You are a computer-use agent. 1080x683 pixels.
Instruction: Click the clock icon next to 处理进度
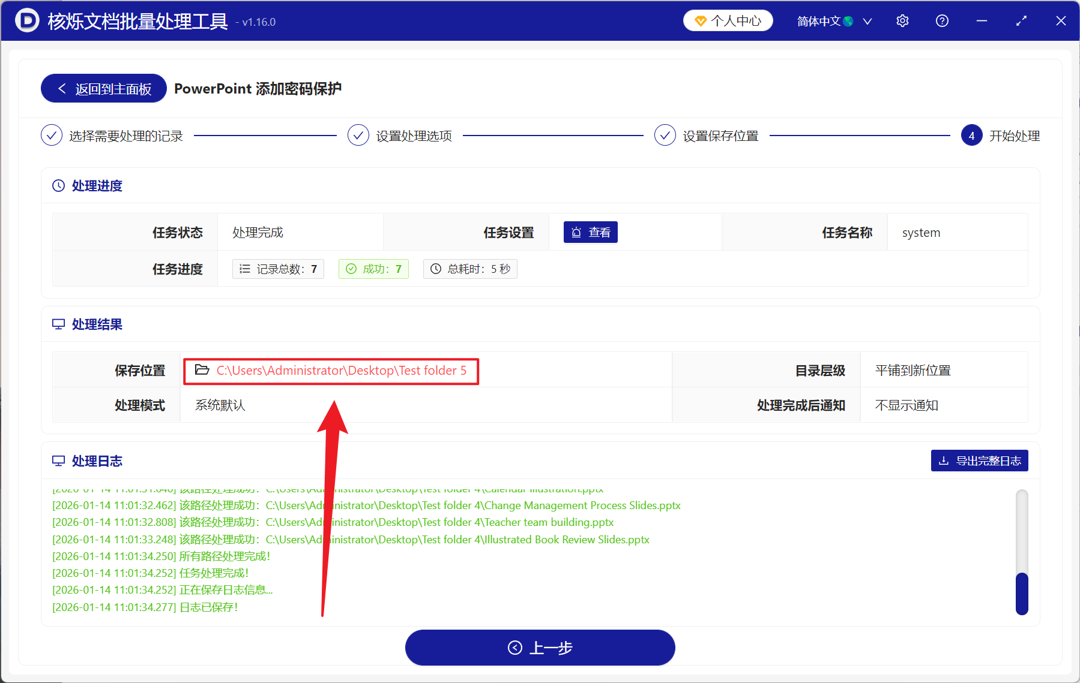pos(58,185)
